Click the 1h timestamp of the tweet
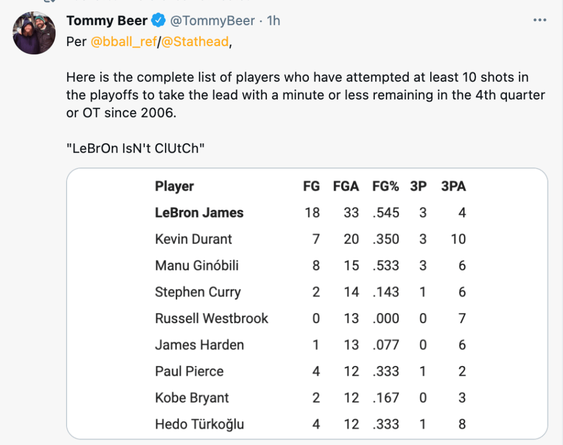Image resolution: width=563 pixels, height=445 pixels. (274, 21)
